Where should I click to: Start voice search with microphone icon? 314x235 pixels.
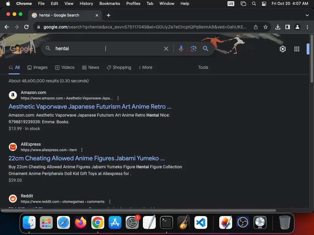(181, 49)
